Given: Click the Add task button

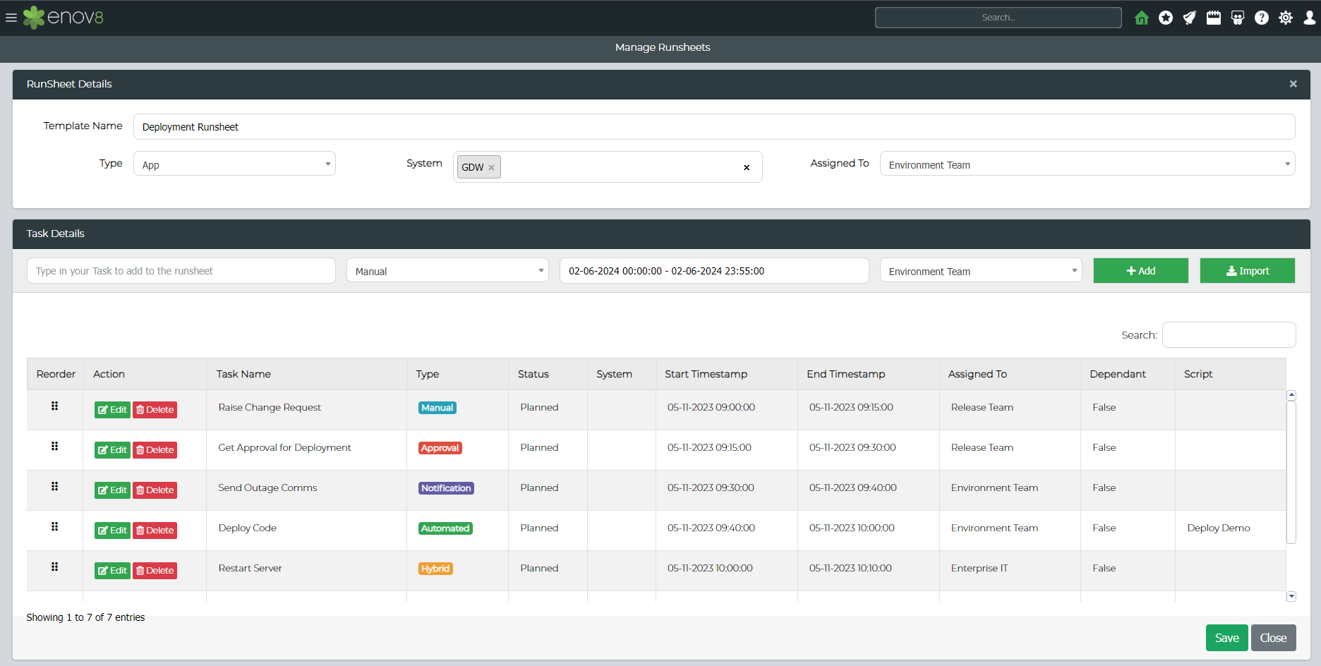Looking at the screenshot, I should tap(1141, 271).
